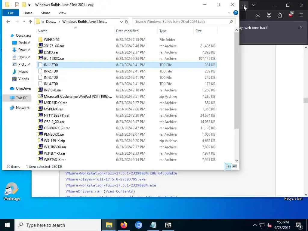This screenshot has height=231, width=308.
Task: Select the W3-159-X.zip archive icon
Action: pos(40,140)
